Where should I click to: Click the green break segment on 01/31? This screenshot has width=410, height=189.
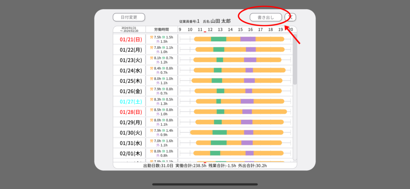coord(219,143)
